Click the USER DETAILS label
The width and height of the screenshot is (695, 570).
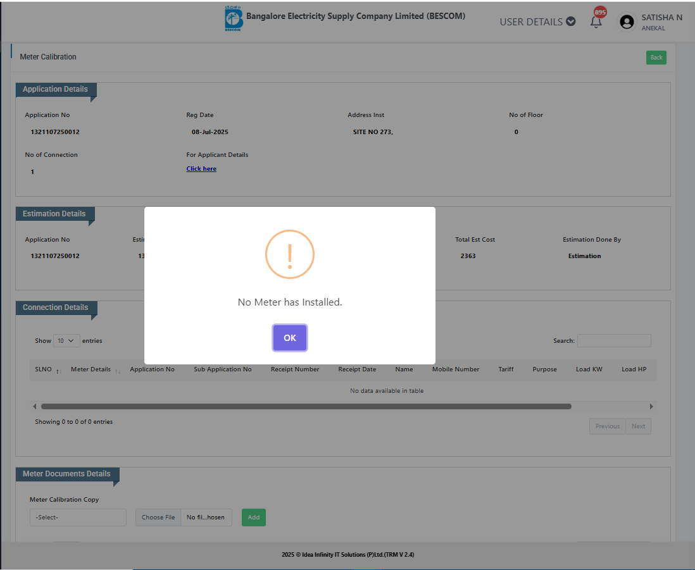coord(531,22)
